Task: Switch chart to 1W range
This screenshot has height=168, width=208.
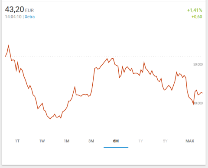Action: pyautogui.click(x=42, y=141)
